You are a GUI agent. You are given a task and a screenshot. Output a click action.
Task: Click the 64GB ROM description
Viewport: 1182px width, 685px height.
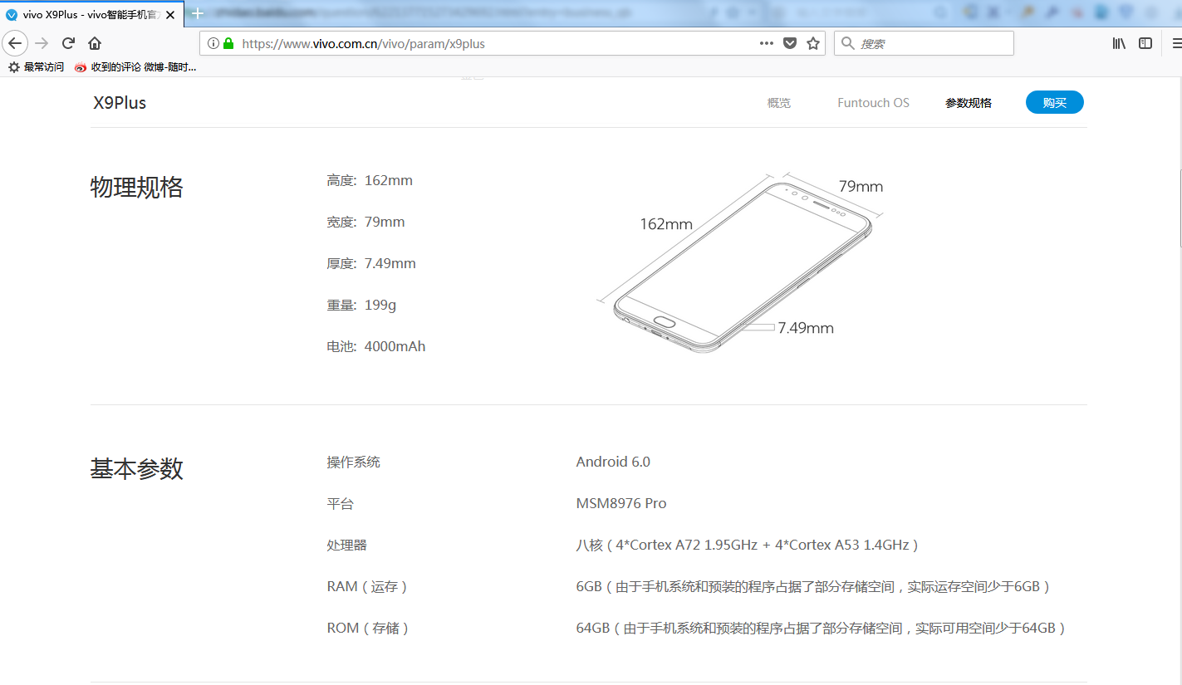pyautogui.click(x=822, y=628)
